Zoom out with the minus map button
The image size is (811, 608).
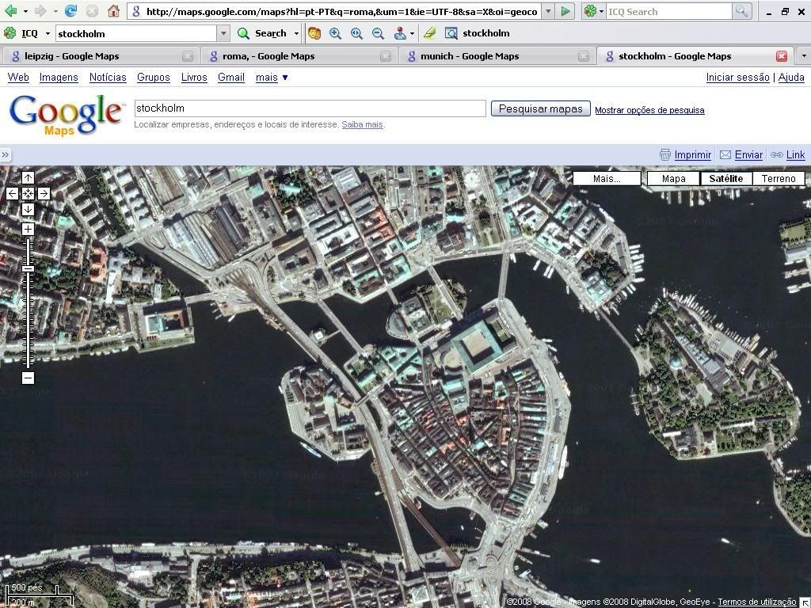click(x=28, y=378)
